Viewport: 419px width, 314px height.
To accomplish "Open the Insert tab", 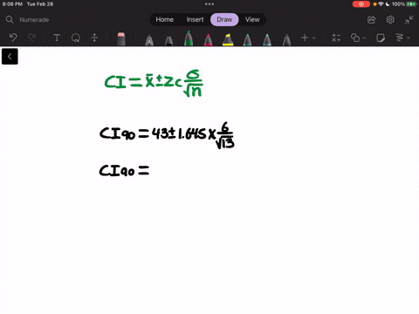I will tap(195, 19).
